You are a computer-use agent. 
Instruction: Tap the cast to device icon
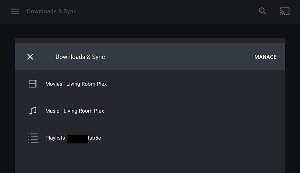point(285,11)
